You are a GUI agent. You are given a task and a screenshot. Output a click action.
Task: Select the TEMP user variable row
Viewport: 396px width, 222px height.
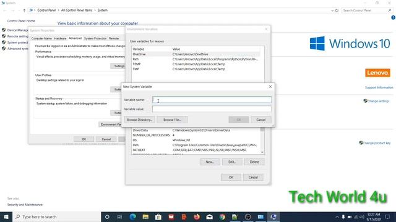click(x=196, y=64)
